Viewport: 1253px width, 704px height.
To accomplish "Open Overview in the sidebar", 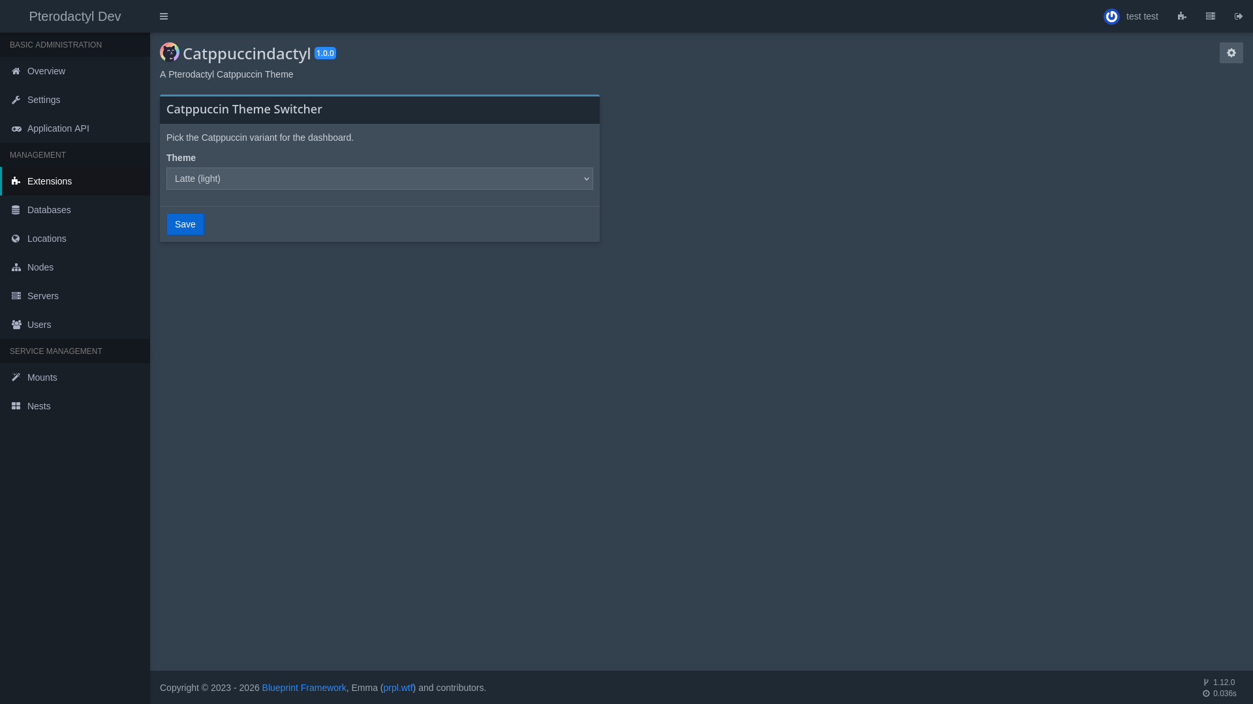I will [46, 71].
